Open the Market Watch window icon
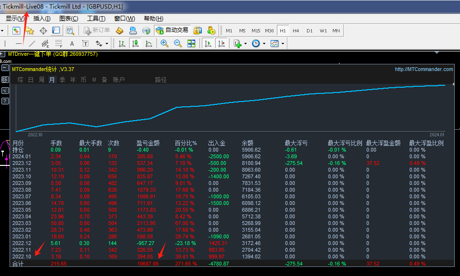 click(16, 31)
